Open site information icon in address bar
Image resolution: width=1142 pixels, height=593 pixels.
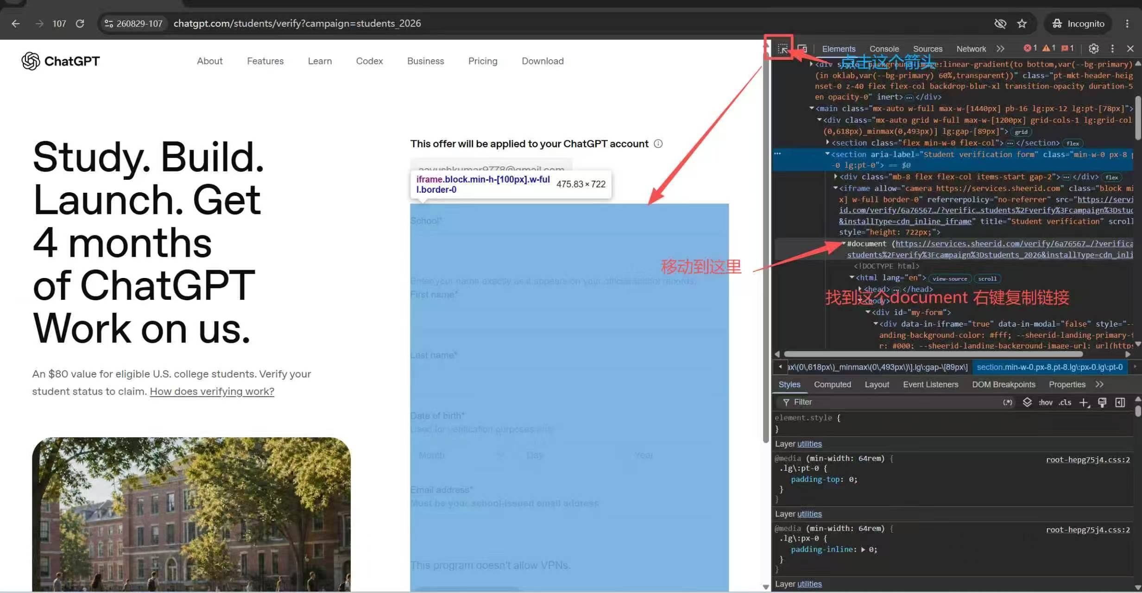[109, 23]
